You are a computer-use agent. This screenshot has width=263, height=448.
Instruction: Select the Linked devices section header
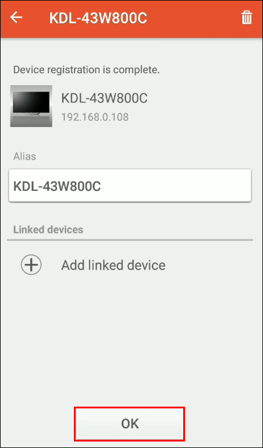48,229
